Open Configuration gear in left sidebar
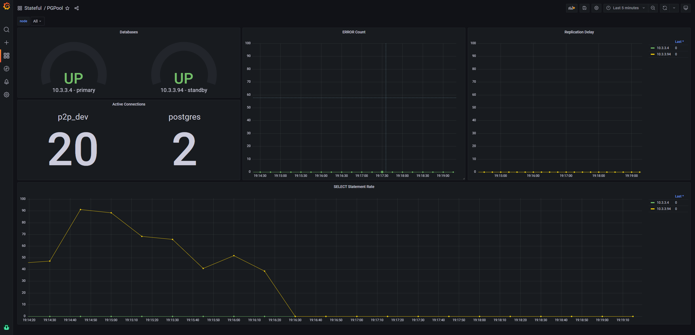The width and height of the screenshot is (695, 335). 7,95
